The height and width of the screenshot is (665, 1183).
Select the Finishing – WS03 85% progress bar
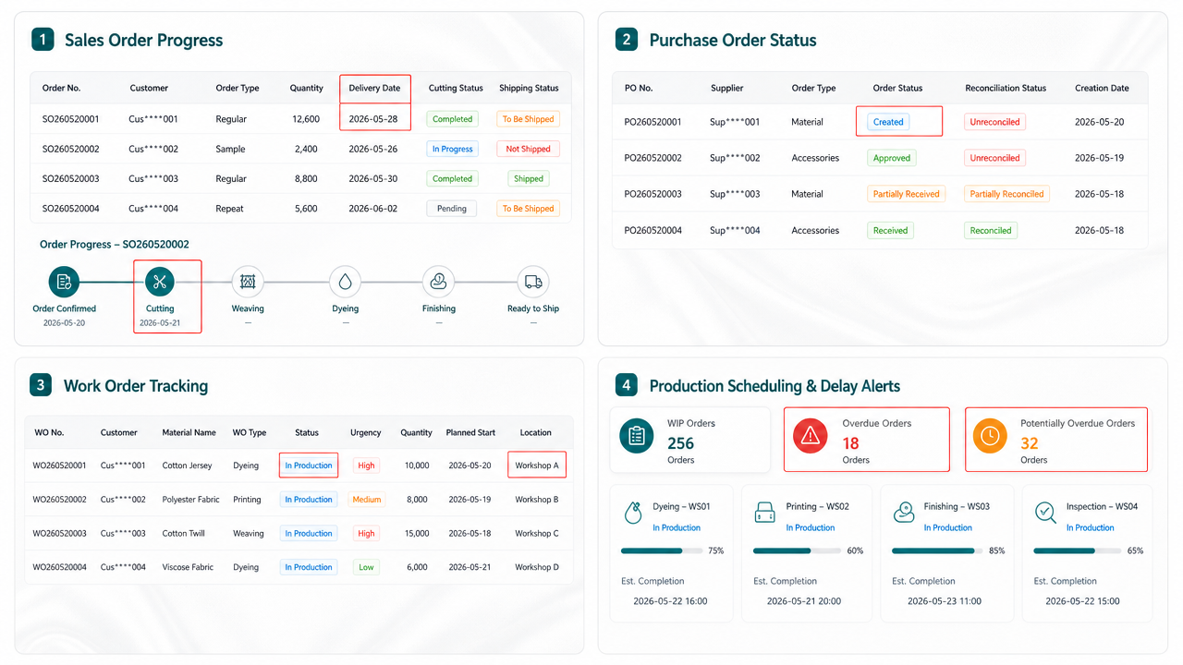[937, 550]
